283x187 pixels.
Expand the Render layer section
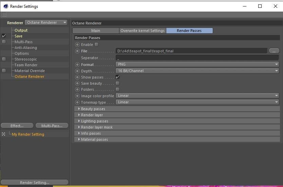(177, 115)
